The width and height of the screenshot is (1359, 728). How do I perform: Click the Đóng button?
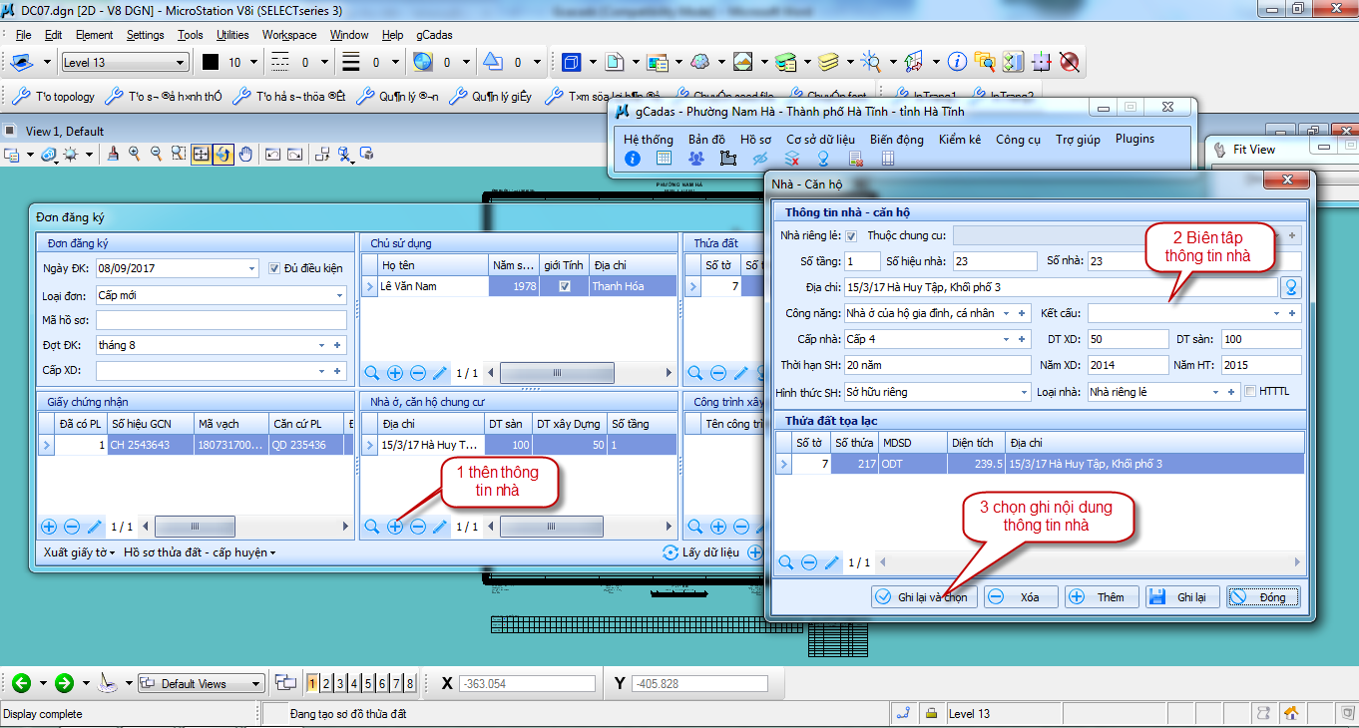(1263, 597)
